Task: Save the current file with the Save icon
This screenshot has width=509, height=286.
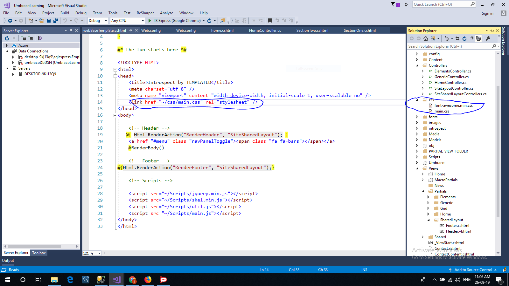Action: click(x=49, y=21)
